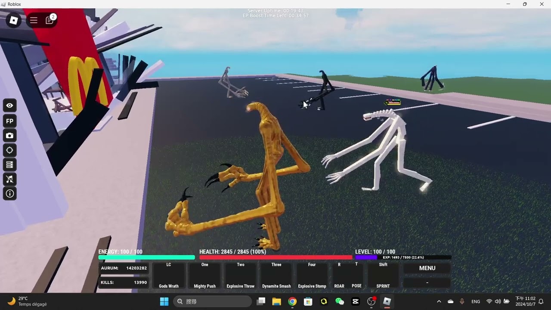Screen dimensions: 551x310
Task: Open Task View in taskbar
Action: (261, 301)
